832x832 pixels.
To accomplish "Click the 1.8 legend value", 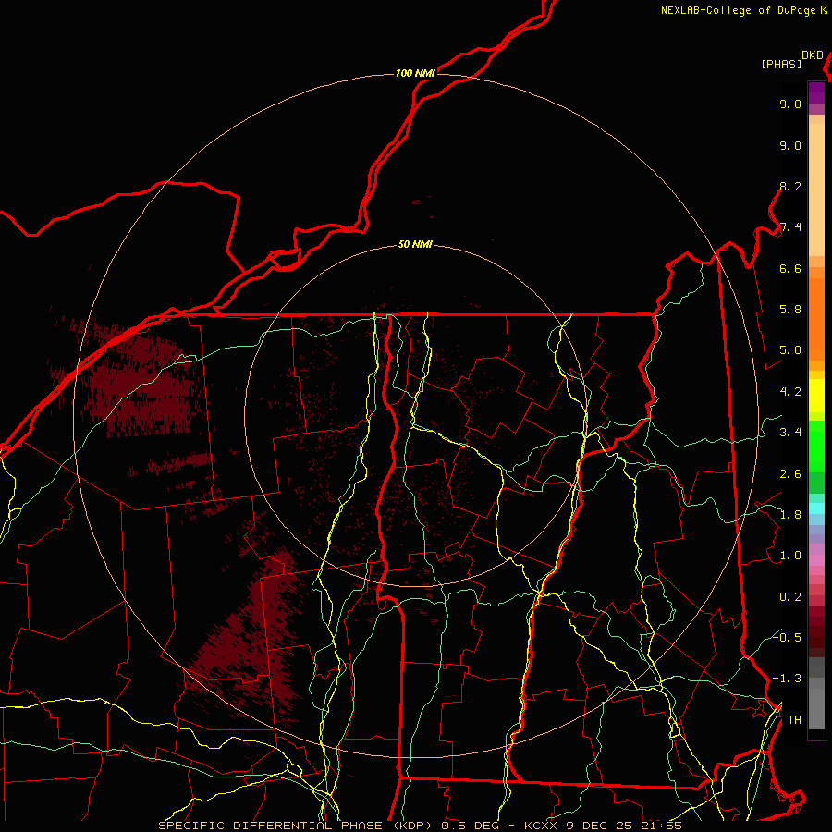I will tap(790, 515).
